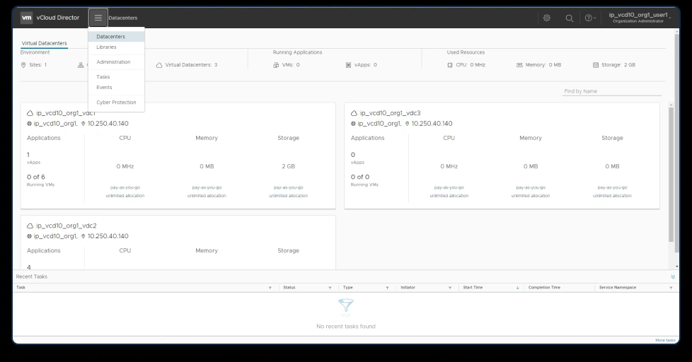
Task: Expand the ip_vcd10_org1_user1 account menu
Action: (640, 18)
